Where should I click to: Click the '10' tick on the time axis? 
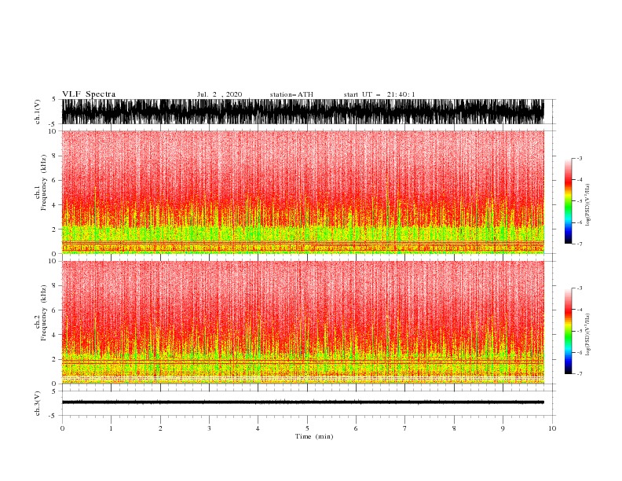pos(552,428)
